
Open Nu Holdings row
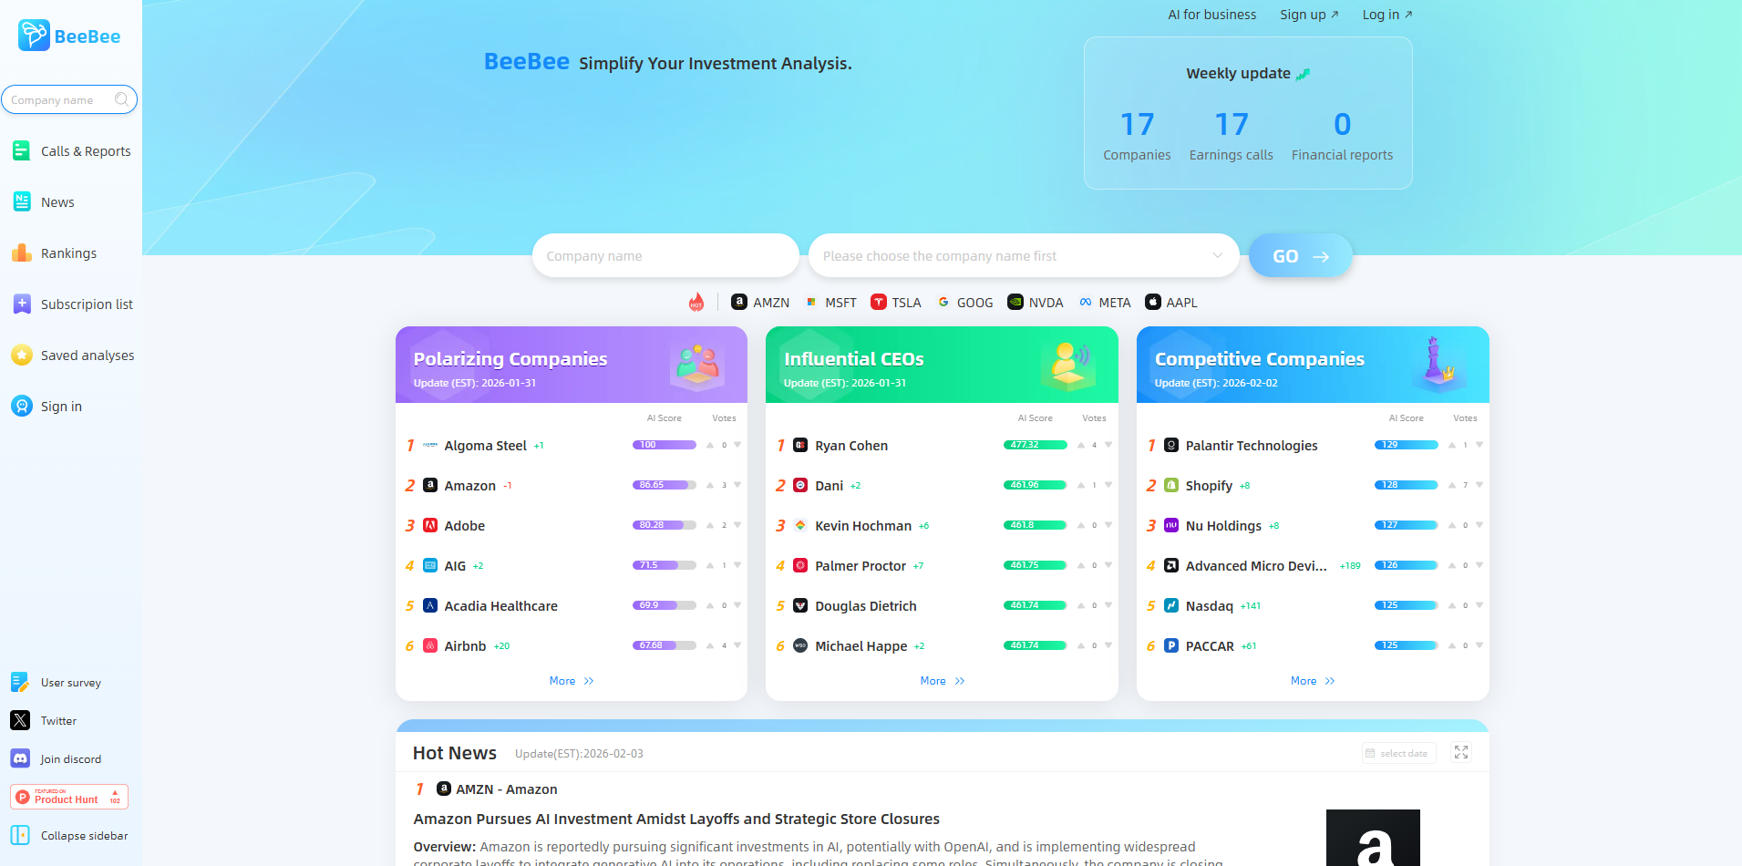pyautogui.click(x=1313, y=525)
